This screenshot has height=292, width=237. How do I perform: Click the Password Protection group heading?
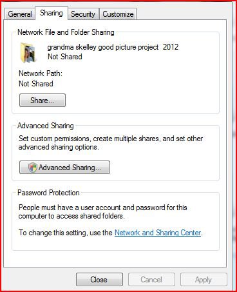click(x=48, y=193)
